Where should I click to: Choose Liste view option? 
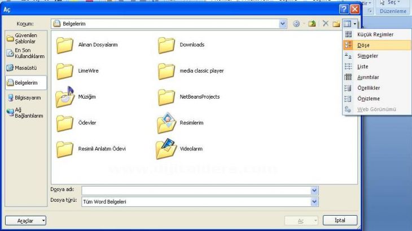click(377, 66)
